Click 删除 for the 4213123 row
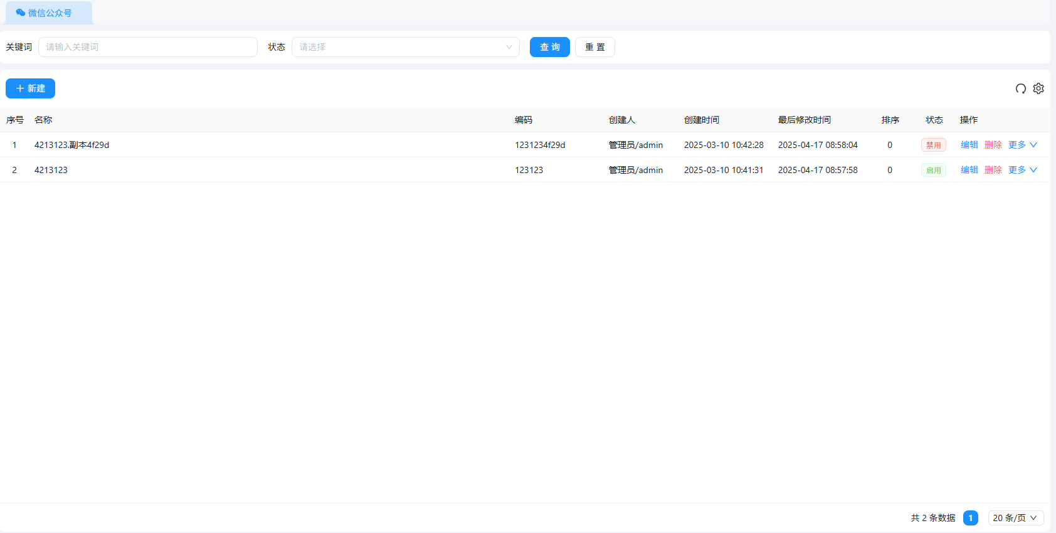The image size is (1056, 533). pyautogui.click(x=993, y=170)
